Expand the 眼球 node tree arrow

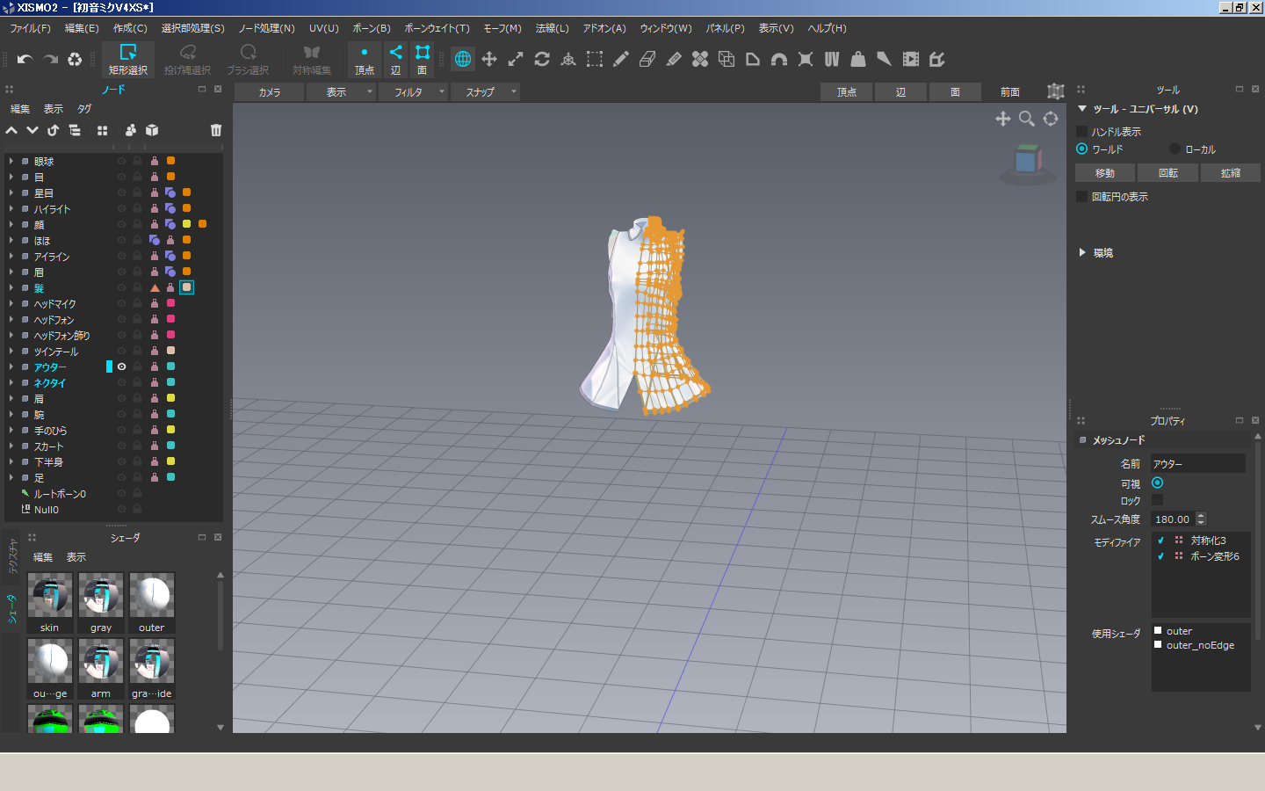coord(11,161)
